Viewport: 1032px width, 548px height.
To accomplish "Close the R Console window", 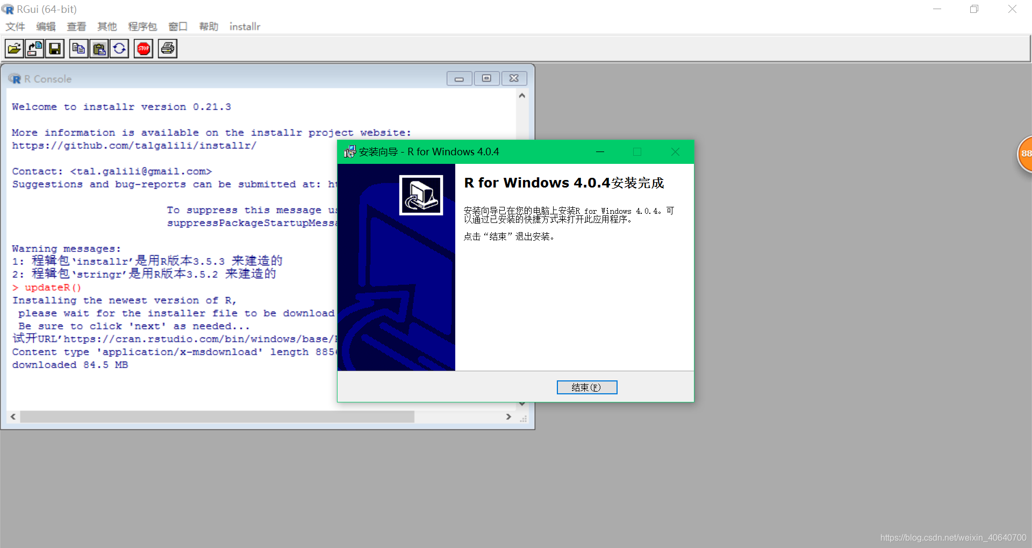I will point(514,78).
